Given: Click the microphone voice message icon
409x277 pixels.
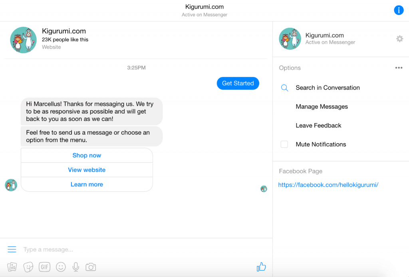Looking at the screenshot, I should tap(75, 267).
